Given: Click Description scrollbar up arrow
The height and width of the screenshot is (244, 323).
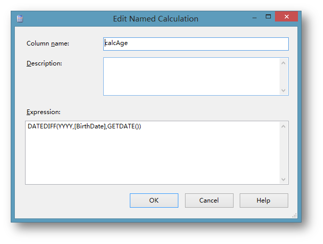Looking at the screenshot, I should 284,63.
